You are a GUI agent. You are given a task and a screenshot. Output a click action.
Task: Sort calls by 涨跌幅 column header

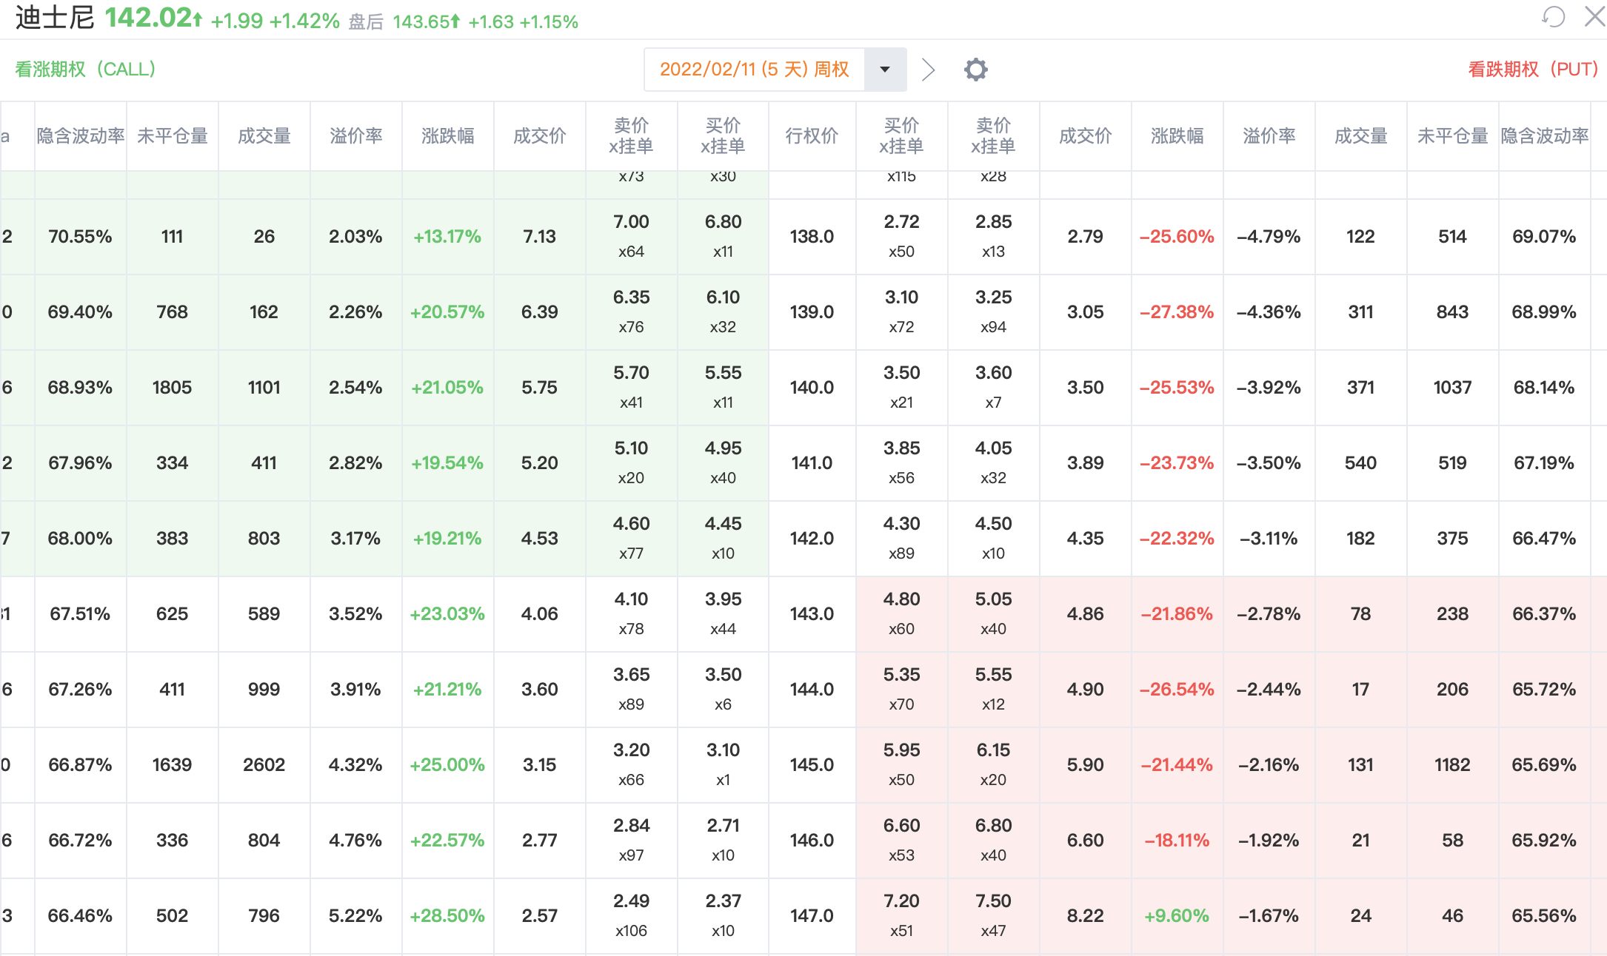[x=447, y=136]
